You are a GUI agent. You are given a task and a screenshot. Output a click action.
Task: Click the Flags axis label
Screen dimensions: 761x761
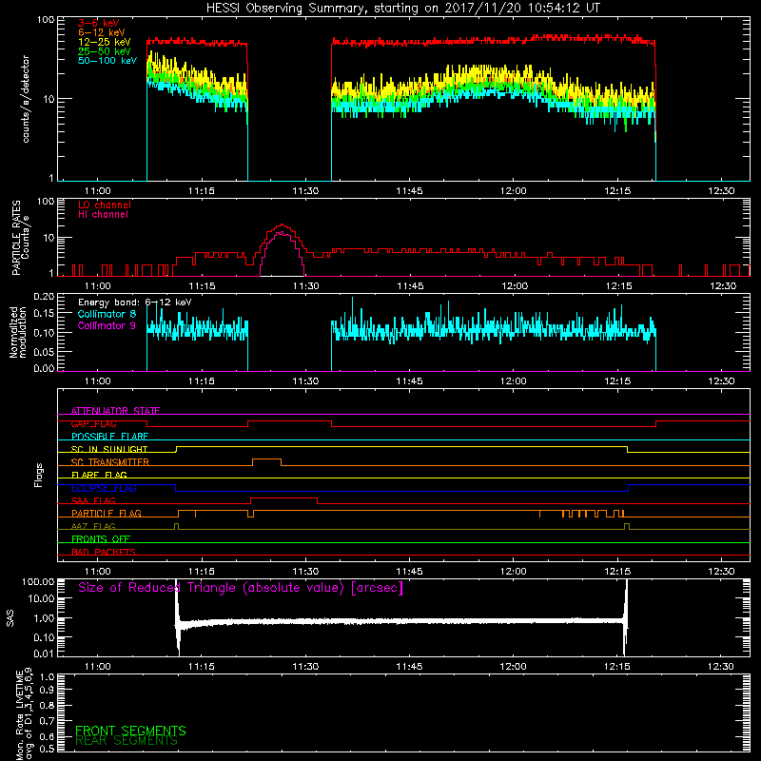pos(39,475)
